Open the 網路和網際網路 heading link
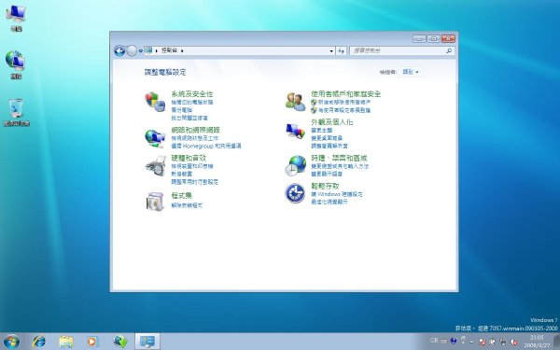560x350 pixels. pos(196,130)
